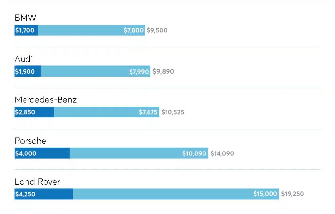
Task: Select Audi total $9,890 value
Action: click(x=163, y=71)
